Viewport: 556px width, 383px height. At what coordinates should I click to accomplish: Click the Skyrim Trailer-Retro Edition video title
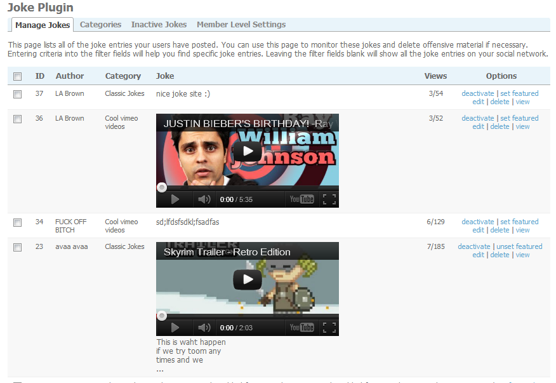(x=227, y=252)
